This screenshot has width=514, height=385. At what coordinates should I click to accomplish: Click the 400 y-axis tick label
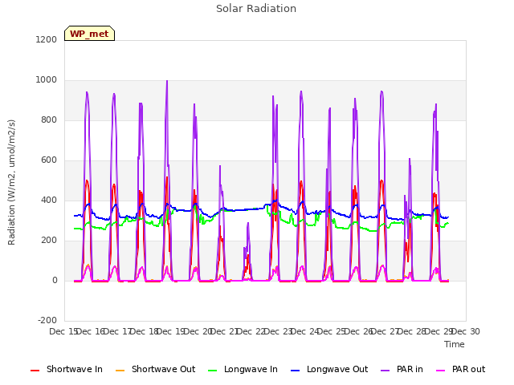(x=49, y=200)
